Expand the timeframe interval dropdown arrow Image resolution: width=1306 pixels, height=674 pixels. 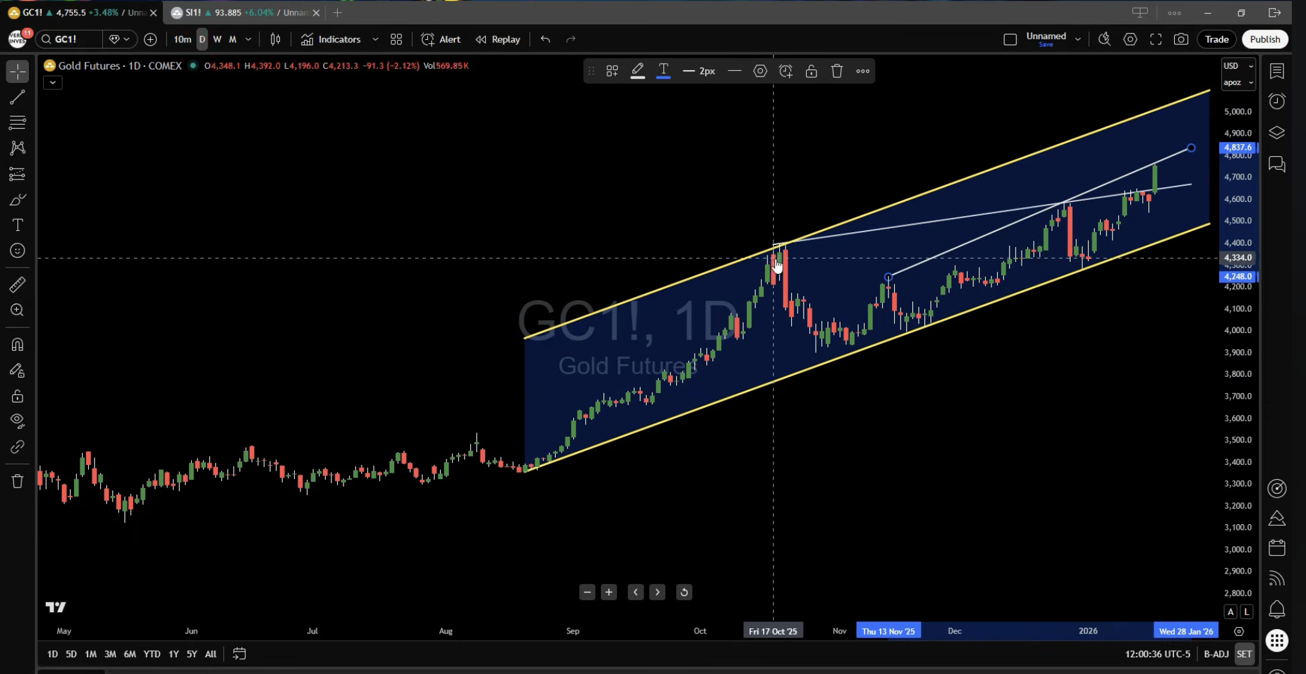tap(248, 39)
